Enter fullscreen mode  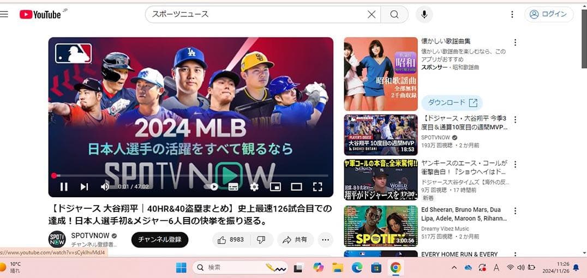(318, 186)
